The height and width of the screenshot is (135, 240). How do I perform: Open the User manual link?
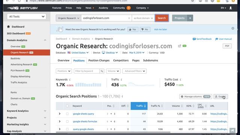(x=223, y=39)
